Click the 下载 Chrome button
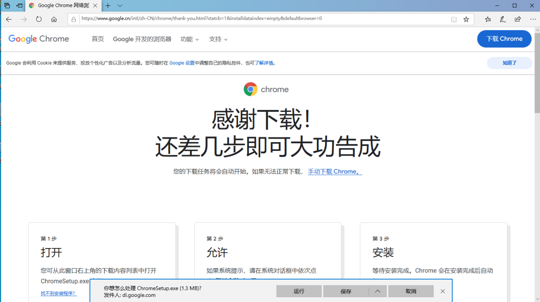540x302 pixels. click(x=504, y=39)
